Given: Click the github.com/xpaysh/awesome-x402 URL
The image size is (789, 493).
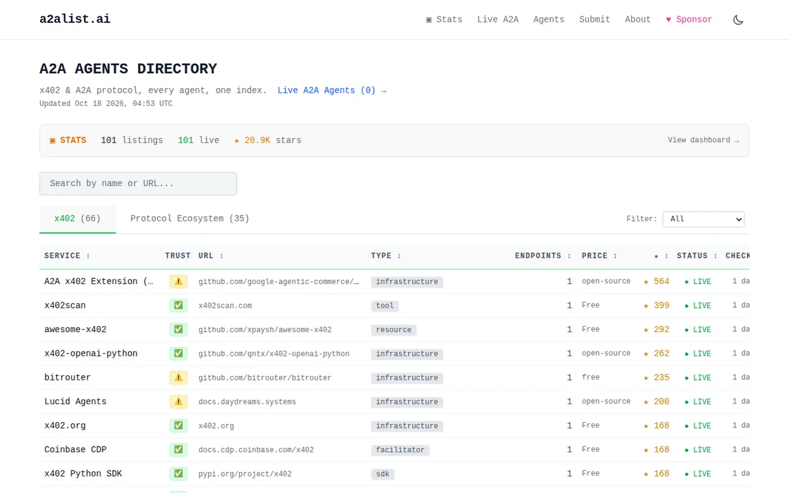Looking at the screenshot, I should click(x=265, y=330).
